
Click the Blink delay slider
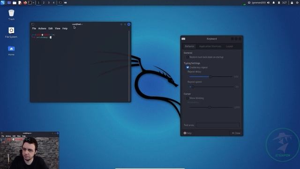pos(210,108)
